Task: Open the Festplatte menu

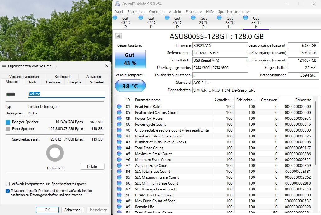Action: tap(193, 12)
